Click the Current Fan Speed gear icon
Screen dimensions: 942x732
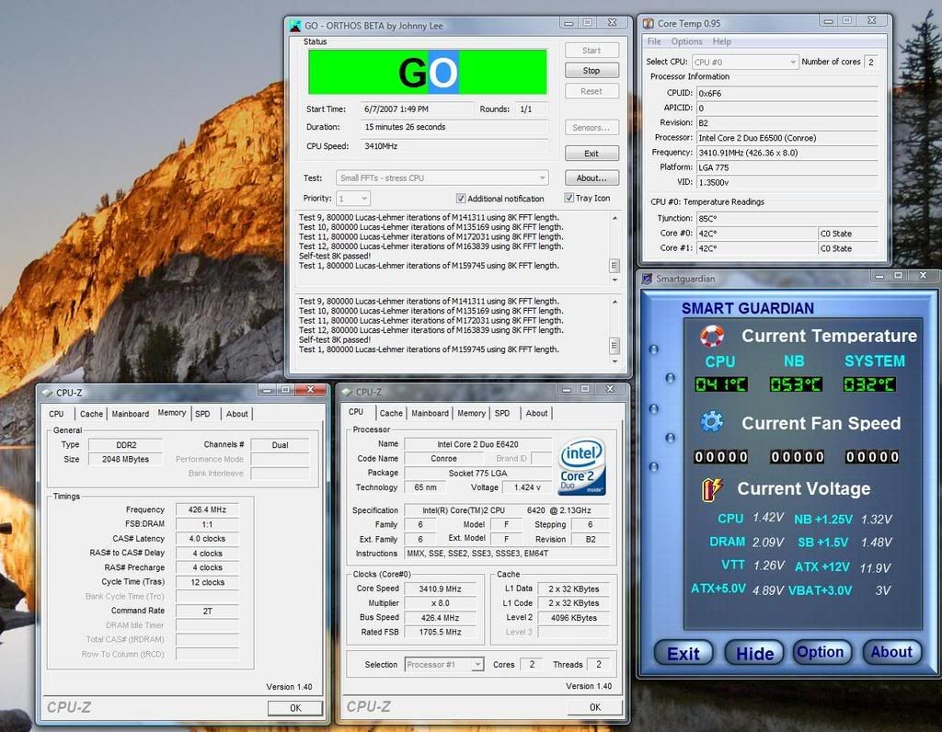click(711, 422)
